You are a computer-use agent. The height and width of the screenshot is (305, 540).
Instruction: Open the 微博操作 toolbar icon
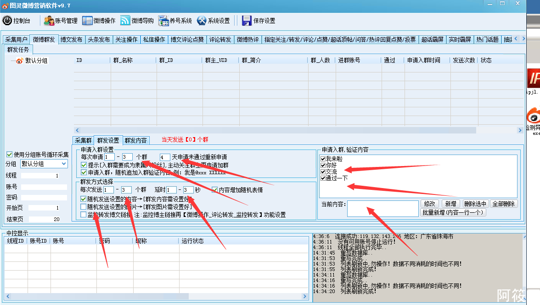pos(87,21)
